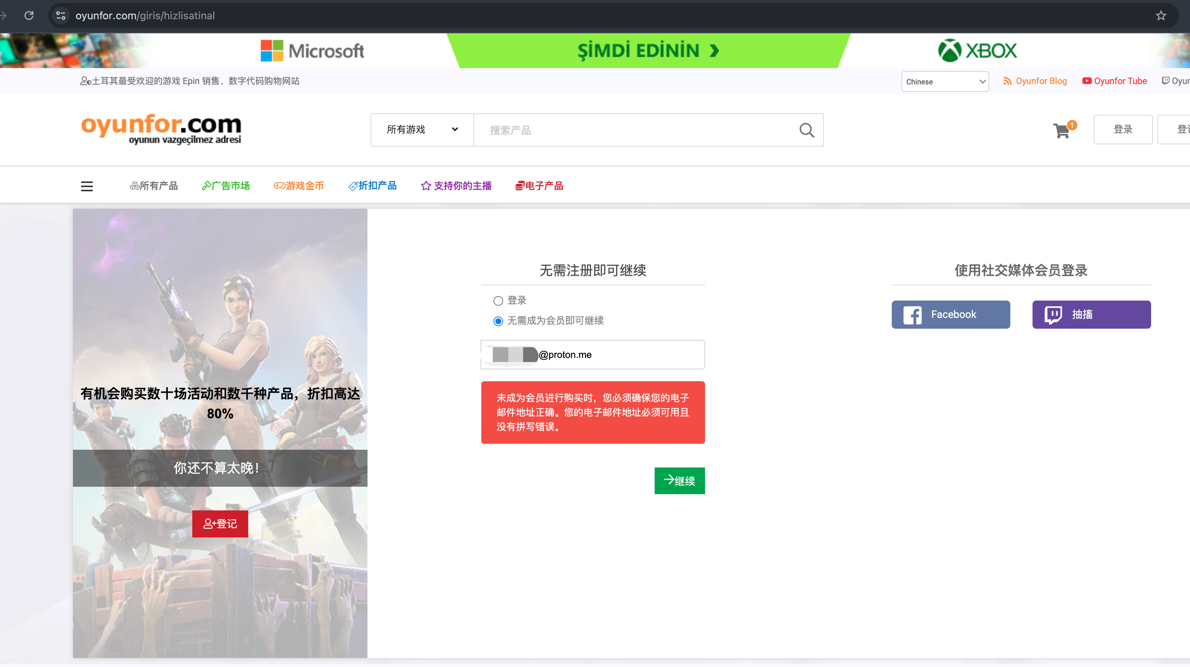Open the Microsoft Xbox banner ad
Viewport: 1190px width, 667px height.
[x=595, y=51]
